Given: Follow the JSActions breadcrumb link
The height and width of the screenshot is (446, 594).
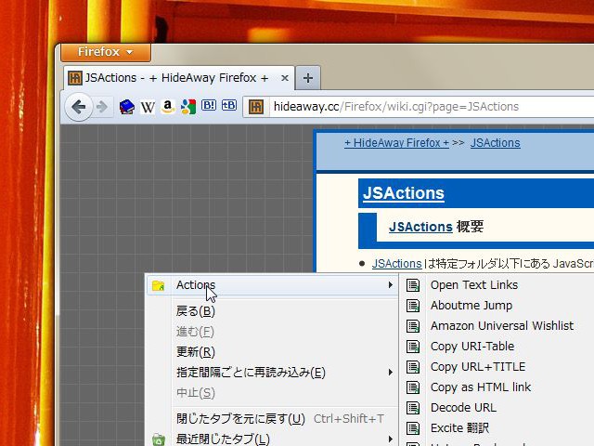Looking at the screenshot, I should (495, 143).
